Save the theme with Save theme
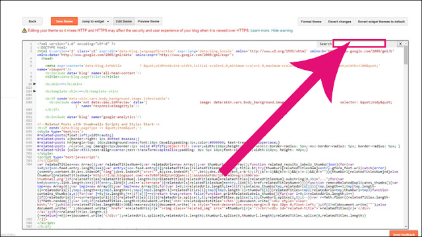The height and width of the screenshot is (237, 422). [x=65, y=21]
